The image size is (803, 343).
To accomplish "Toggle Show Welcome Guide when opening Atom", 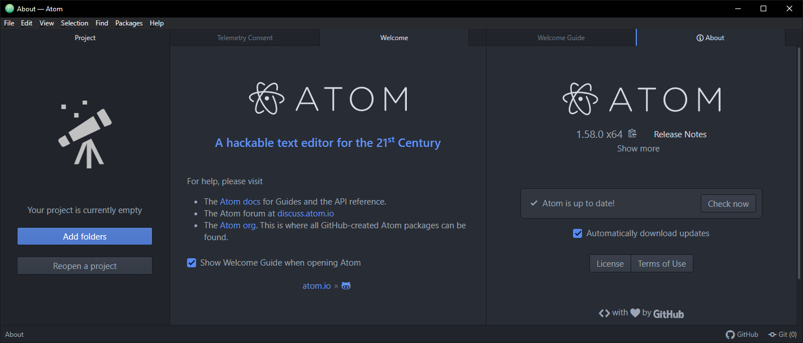I will click(x=192, y=263).
